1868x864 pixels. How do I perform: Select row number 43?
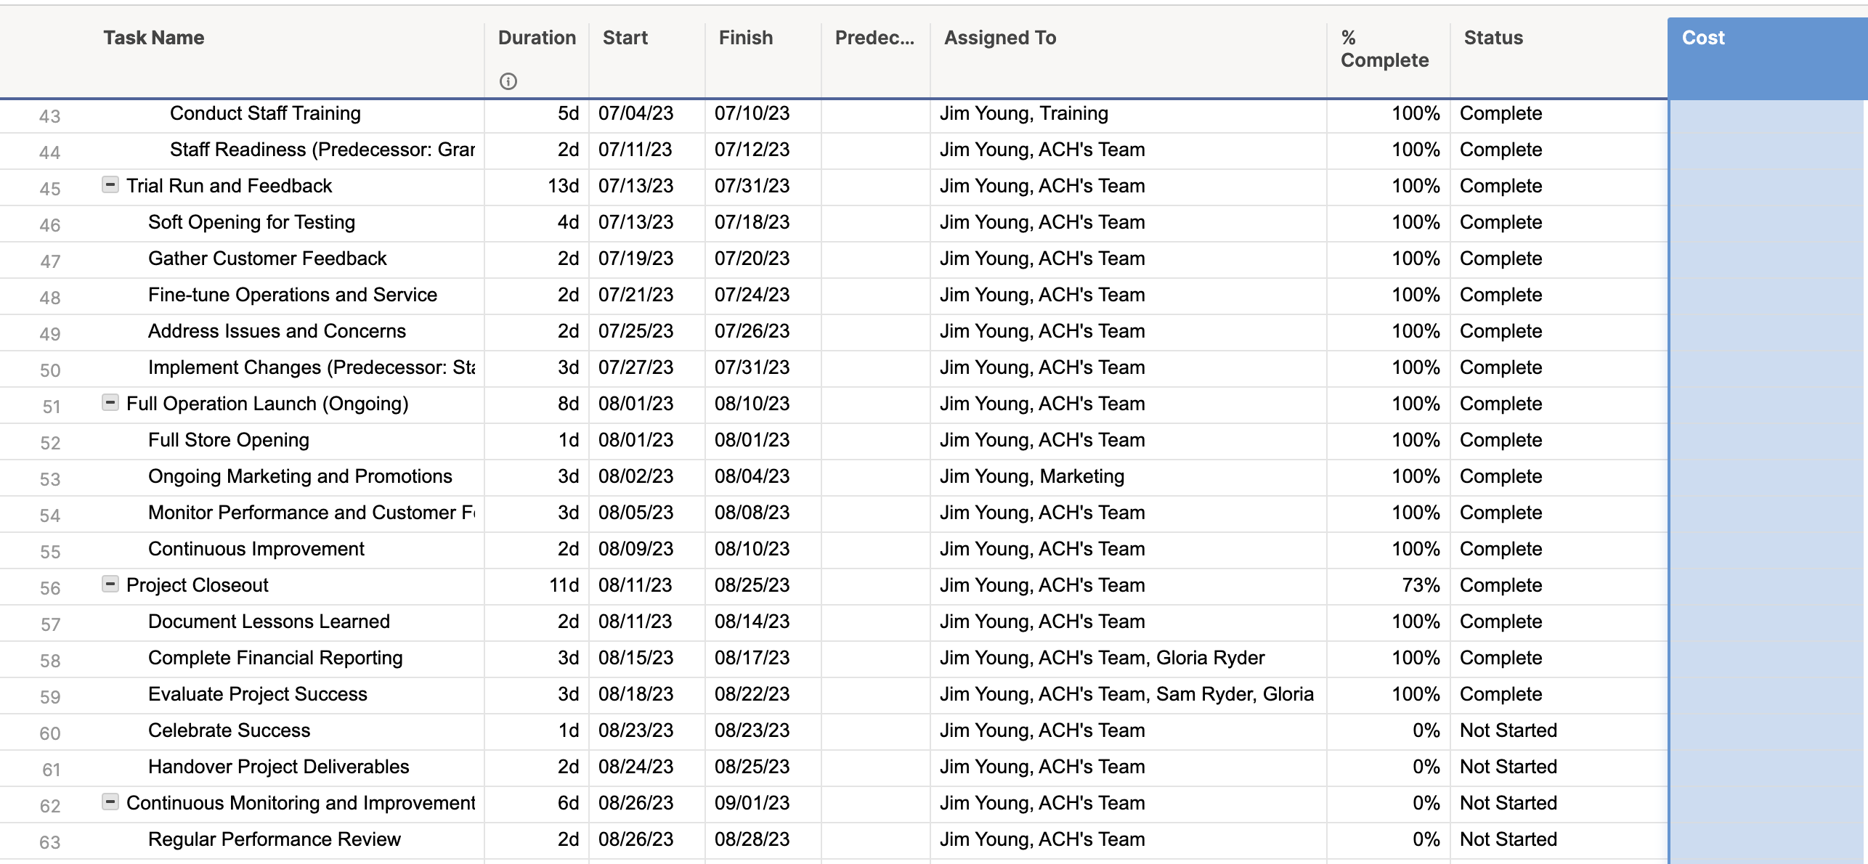click(x=49, y=115)
